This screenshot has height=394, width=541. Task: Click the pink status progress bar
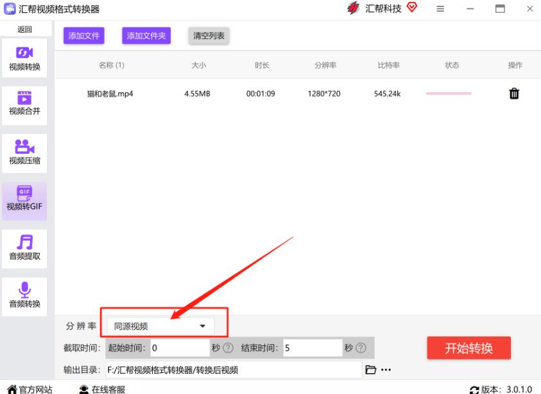tap(448, 94)
